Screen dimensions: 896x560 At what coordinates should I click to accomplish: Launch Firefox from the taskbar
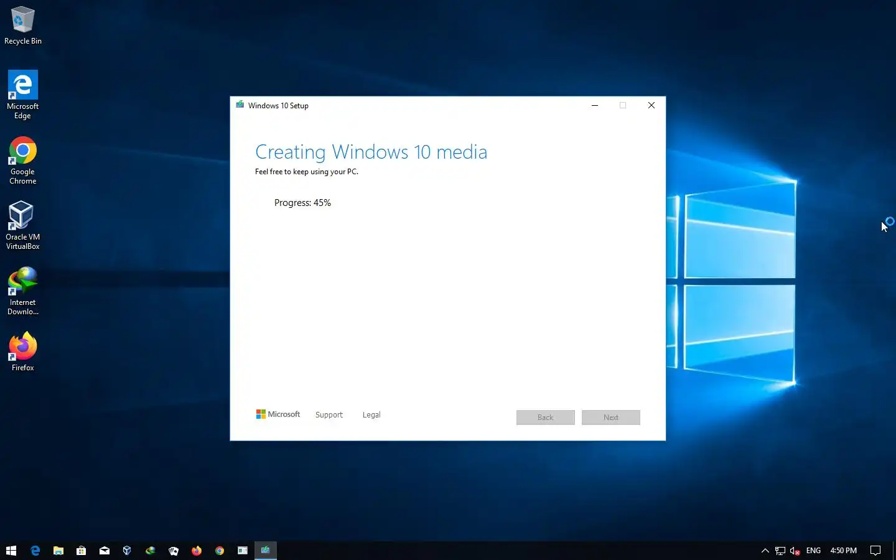196,551
